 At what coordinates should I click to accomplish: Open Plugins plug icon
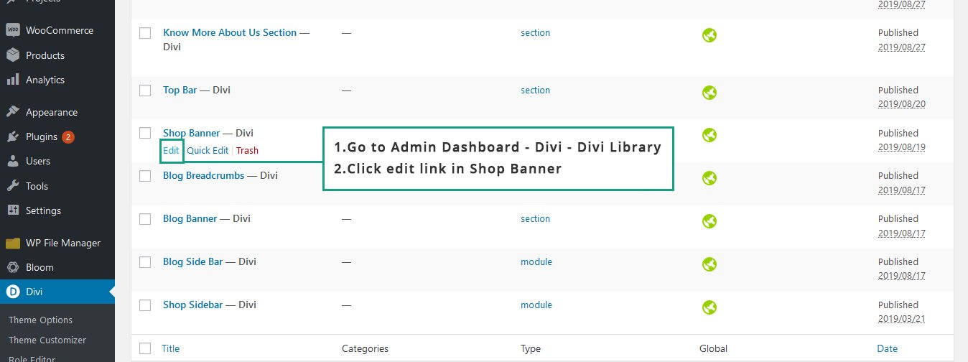[x=12, y=136]
